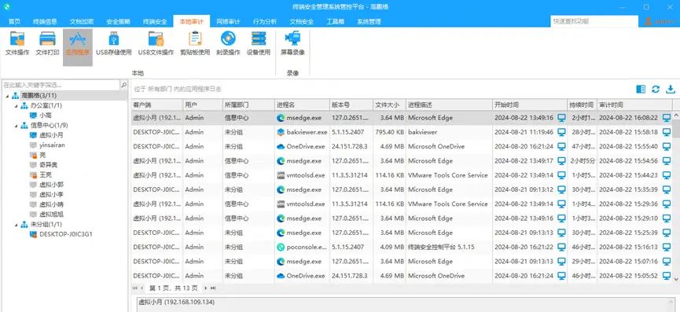Viewport: 680px width, 312px height.
Task: Click monitor icon beside audit time 15:55:40
Action: (667, 146)
